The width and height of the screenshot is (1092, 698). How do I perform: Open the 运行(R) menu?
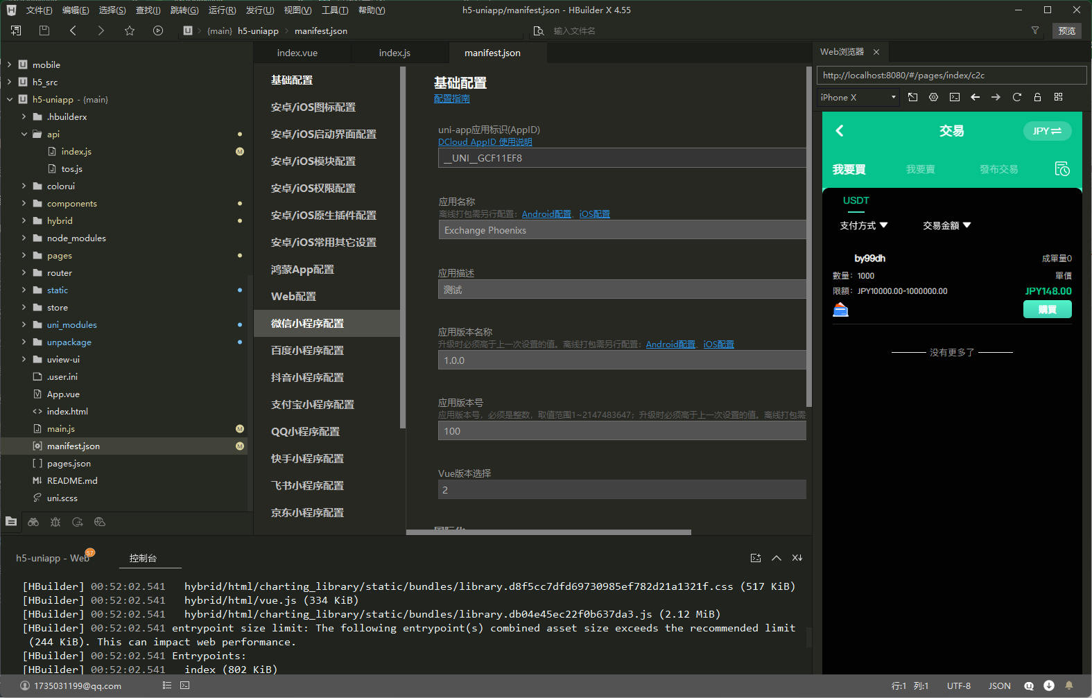[x=222, y=10]
